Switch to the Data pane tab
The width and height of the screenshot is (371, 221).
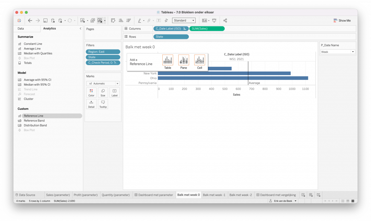coord(21,28)
